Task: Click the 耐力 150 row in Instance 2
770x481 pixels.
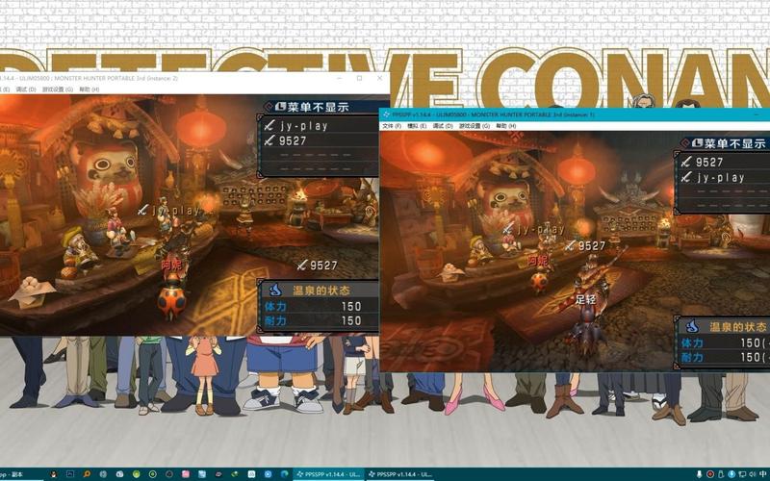Action: coord(320,321)
